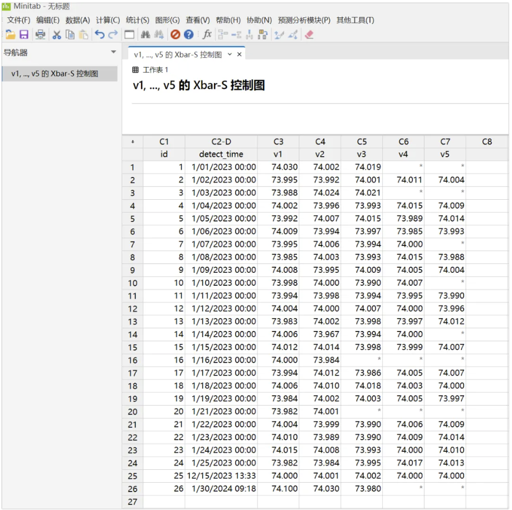Click the fx formula icon
The width and height of the screenshot is (512, 510).
point(207,35)
